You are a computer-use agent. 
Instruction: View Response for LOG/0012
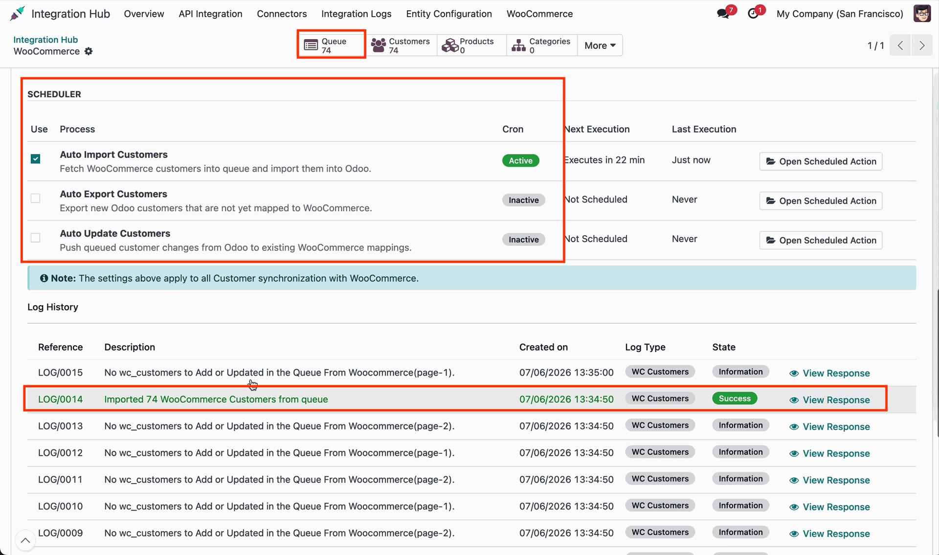pyautogui.click(x=829, y=453)
